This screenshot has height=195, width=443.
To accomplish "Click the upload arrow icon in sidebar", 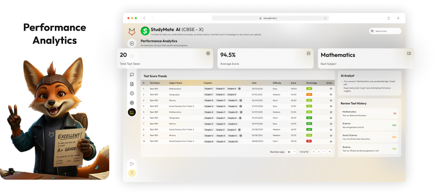I will pyautogui.click(x=132, y=93).
